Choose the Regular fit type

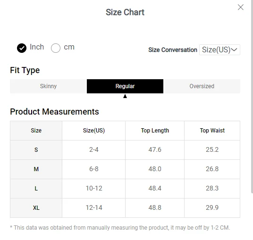(x=125, y=86)
